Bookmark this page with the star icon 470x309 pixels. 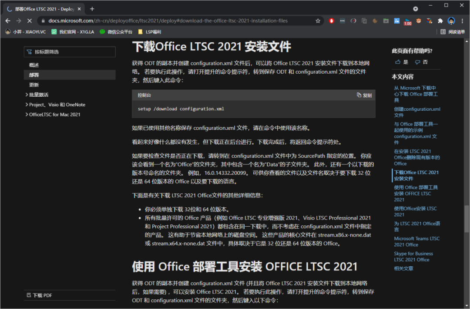click(x=318, y=20)
